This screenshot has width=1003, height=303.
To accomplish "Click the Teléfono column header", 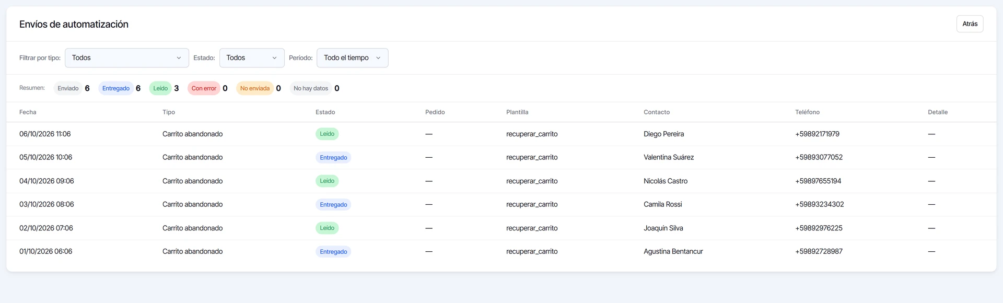I will tap(808, 112).
